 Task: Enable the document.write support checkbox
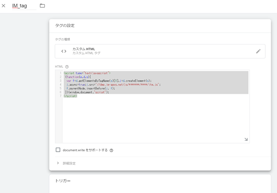(x=58, y=150)
